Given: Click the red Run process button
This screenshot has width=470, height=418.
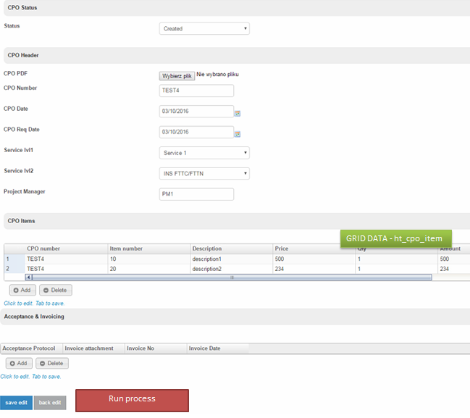Looking at the screenshot, I should click(x=132, y=400).
